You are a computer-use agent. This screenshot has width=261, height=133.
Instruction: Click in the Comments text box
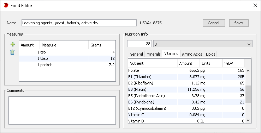pos(62,110)
